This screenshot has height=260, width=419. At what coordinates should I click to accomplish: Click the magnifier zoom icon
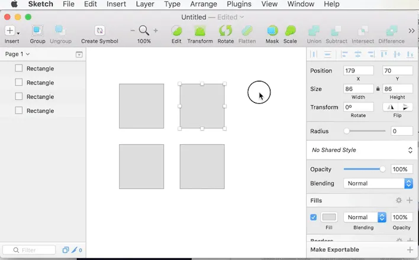click(144, 31)
